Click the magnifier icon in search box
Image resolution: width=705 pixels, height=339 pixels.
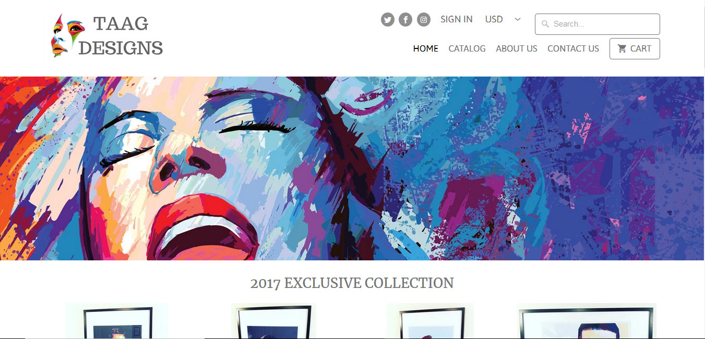(545, 24)
